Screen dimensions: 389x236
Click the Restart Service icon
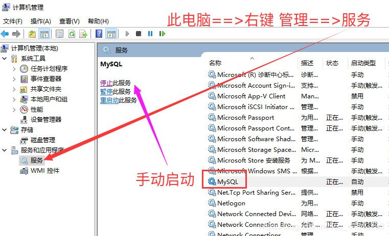tap(162, 34)
